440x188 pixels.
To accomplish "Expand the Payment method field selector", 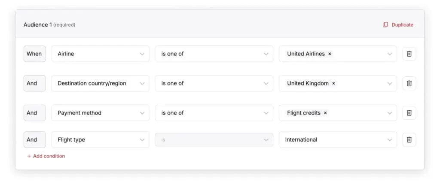I will 100,113.
